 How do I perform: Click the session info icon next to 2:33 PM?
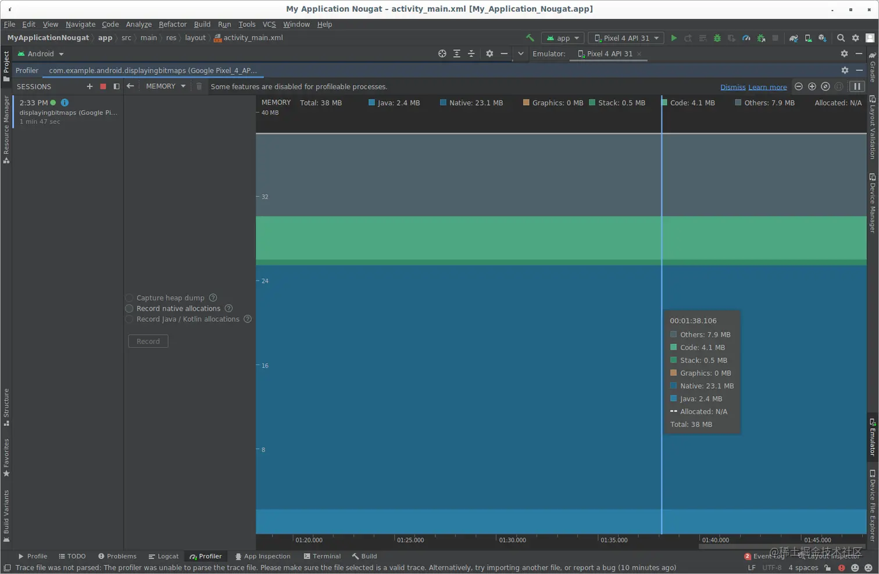(x=65, y=102)
